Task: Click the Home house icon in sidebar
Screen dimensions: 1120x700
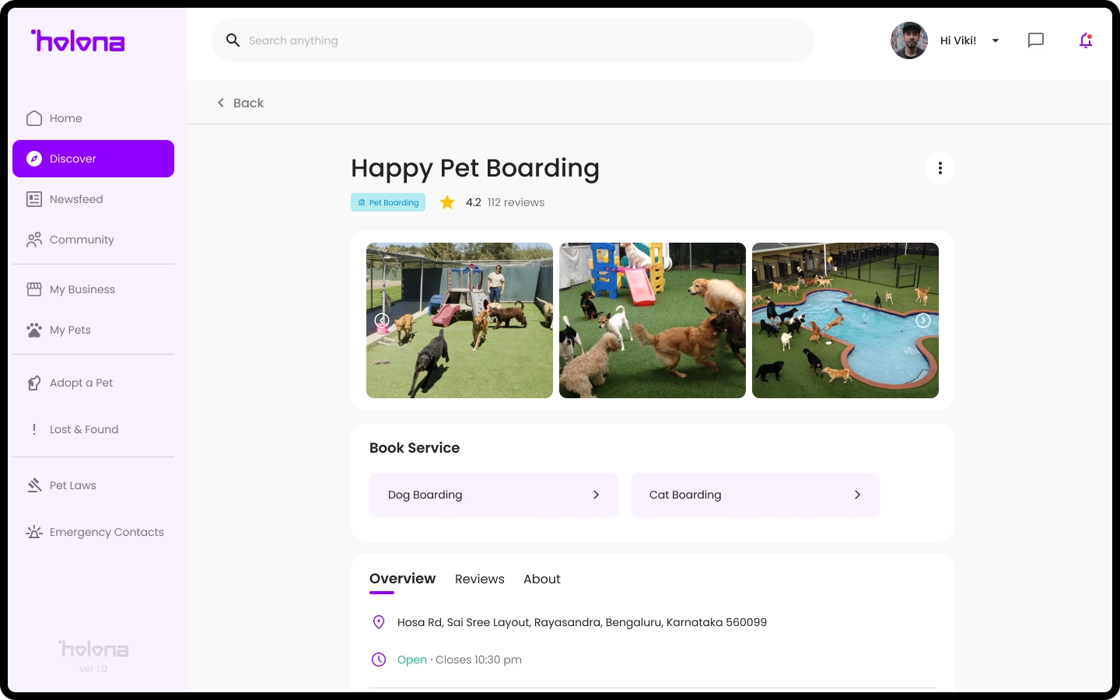Action: coord(34,118)
